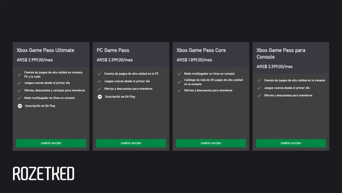Click the EA Play icon in Ultimate card
This screenshot has height=193, width=342.
coord(19,106)
